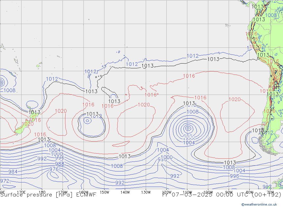This screenshot has width=283, height=207.
Task: Click the "984" isobar label
Action: click(13, 172)
